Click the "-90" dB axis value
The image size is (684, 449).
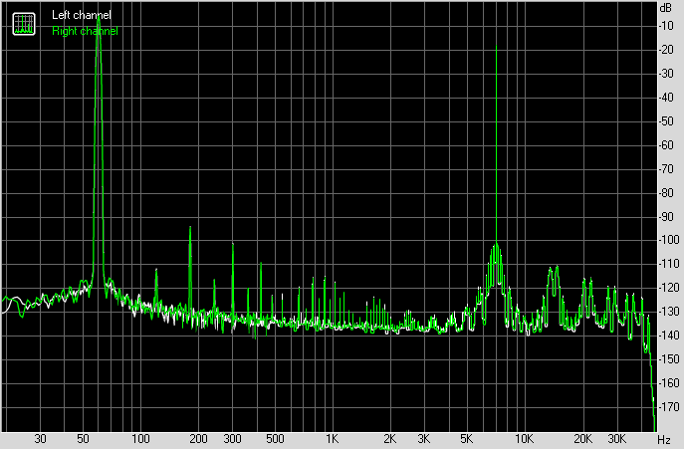[666, 216]
